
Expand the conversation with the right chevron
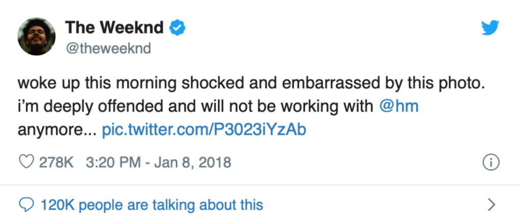point(491,205)
